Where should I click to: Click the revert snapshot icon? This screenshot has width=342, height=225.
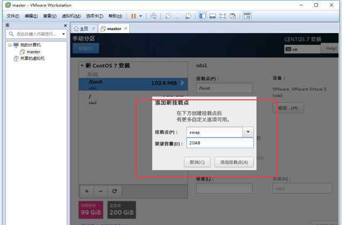[x=178, y=16]
